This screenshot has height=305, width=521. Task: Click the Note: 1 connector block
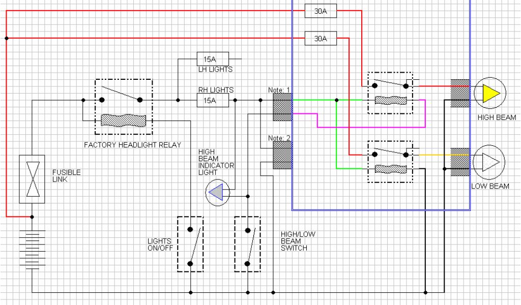click(282, 107)
